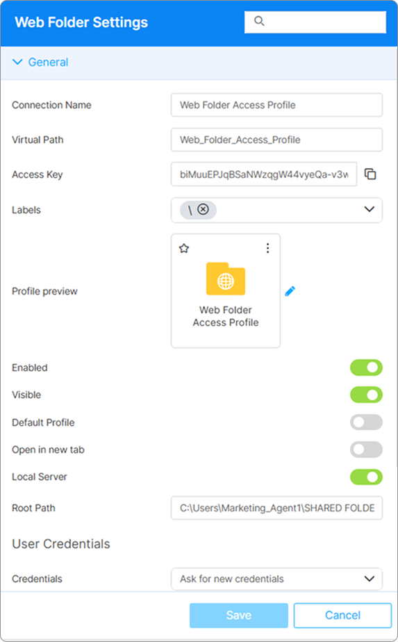
Task: Edit the profile preview with pencil icon
Action: [x=290, y=291]
